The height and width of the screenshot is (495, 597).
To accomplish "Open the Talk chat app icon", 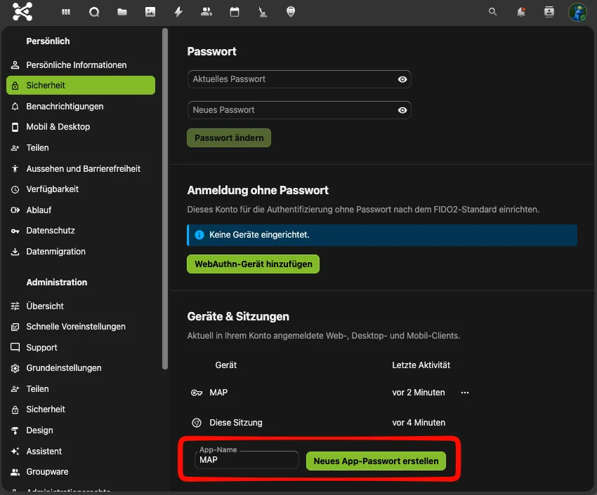I will click(x=94, y=12).
